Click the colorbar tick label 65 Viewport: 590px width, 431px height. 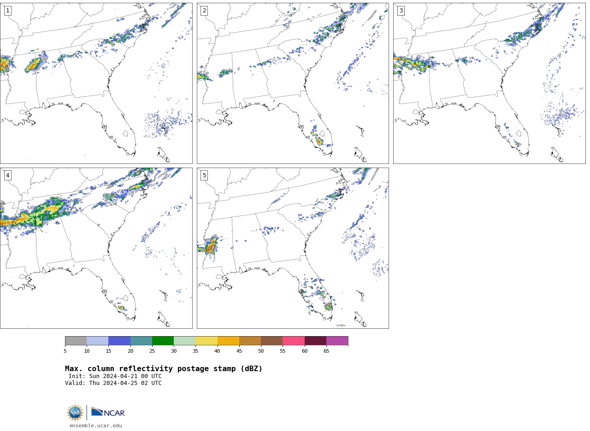(326, 351)
